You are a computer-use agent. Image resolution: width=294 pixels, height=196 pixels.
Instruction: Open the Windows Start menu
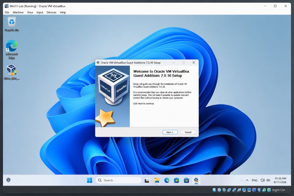pos(90,180)
